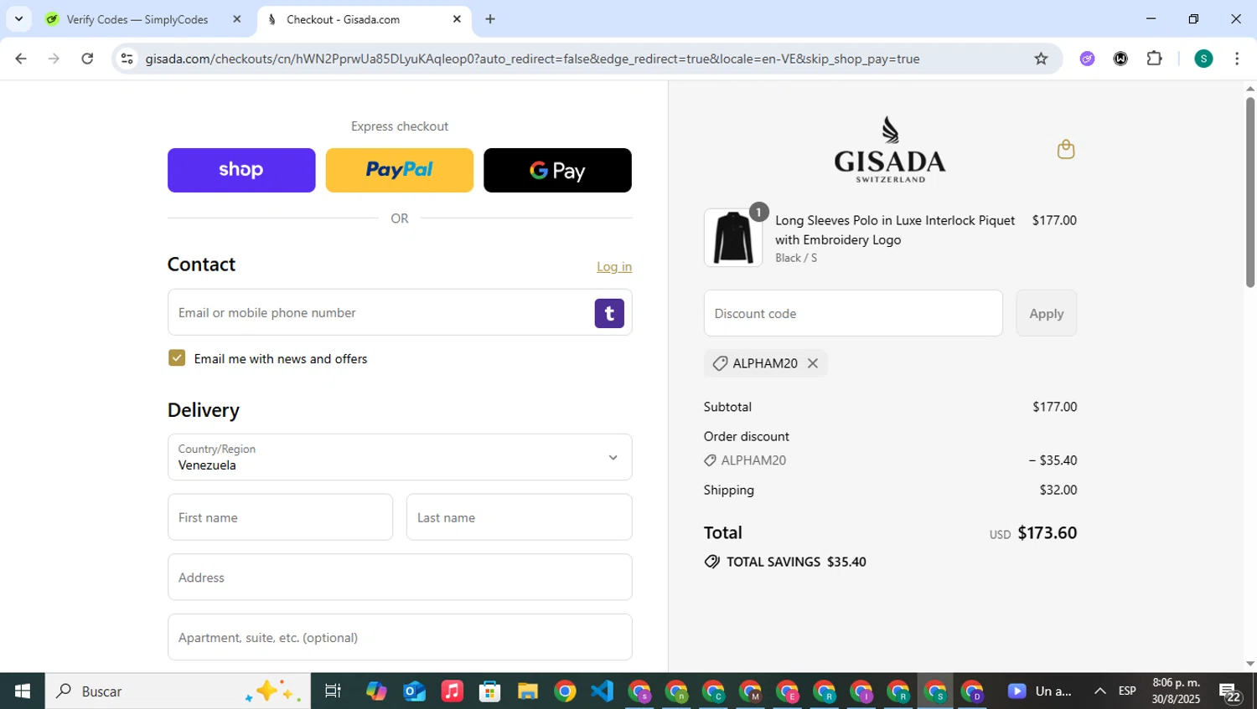Remove the ALPHAM20 discount tag
This screenshot has height=709, width=1257.
[x=812, y=363]
